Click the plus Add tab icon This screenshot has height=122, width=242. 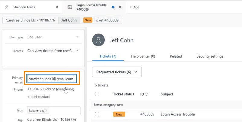(131, 7)
